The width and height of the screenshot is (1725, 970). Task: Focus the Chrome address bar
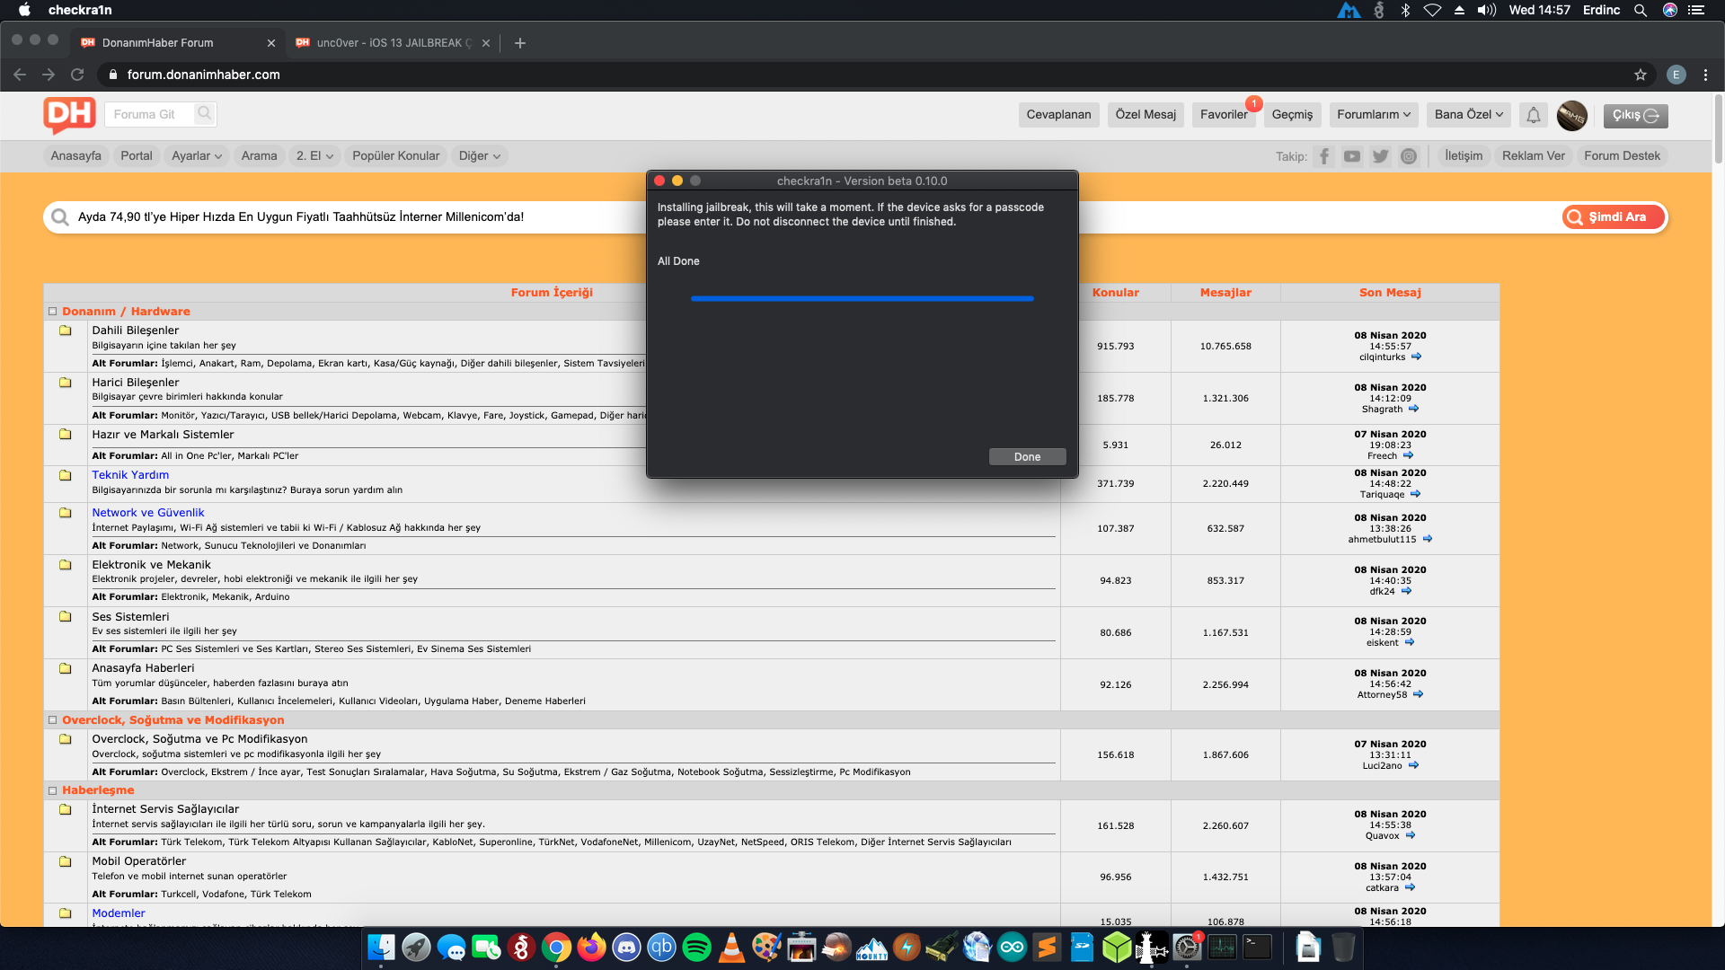(862, 75)
